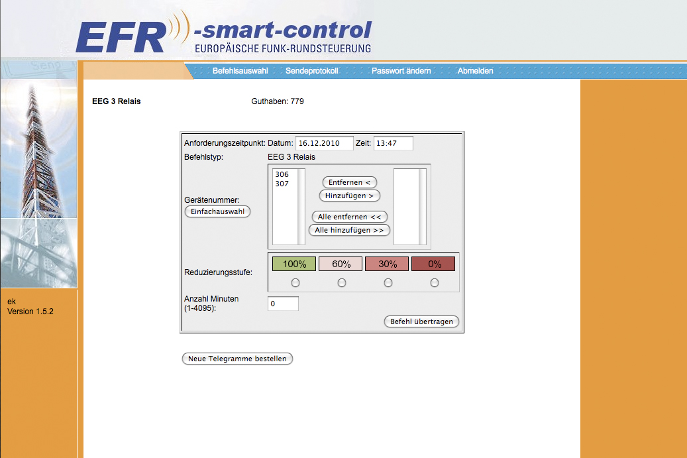Screen dimensions: 687x458
Task: Choose the 30% reduction radio button
Action: click(388, 283)
